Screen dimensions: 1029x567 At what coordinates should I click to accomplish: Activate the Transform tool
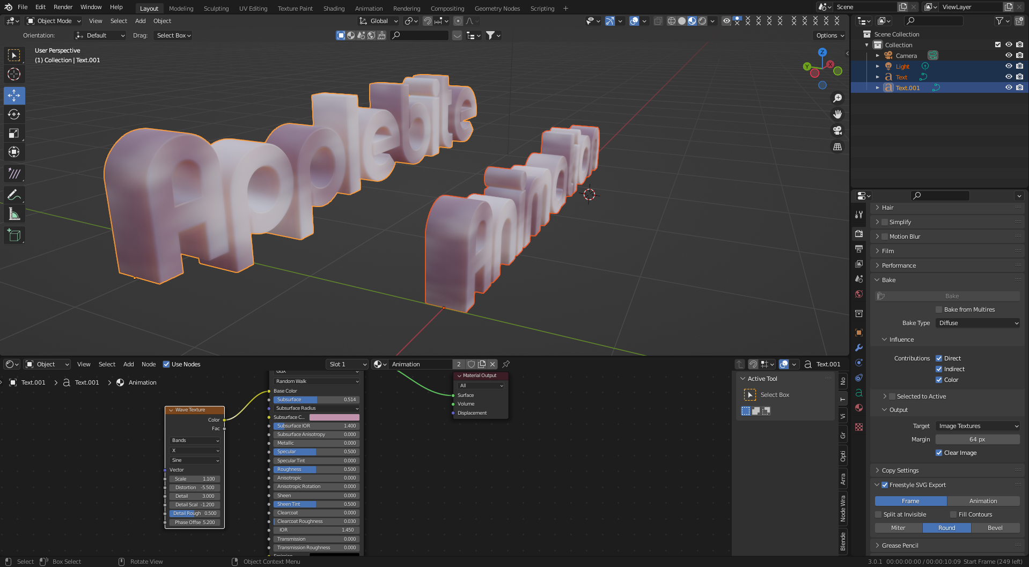tap(14, 152)
